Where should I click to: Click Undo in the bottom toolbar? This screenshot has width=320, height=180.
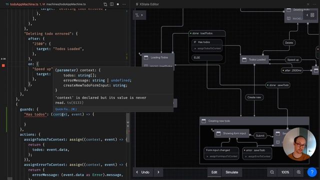(145, 172)
